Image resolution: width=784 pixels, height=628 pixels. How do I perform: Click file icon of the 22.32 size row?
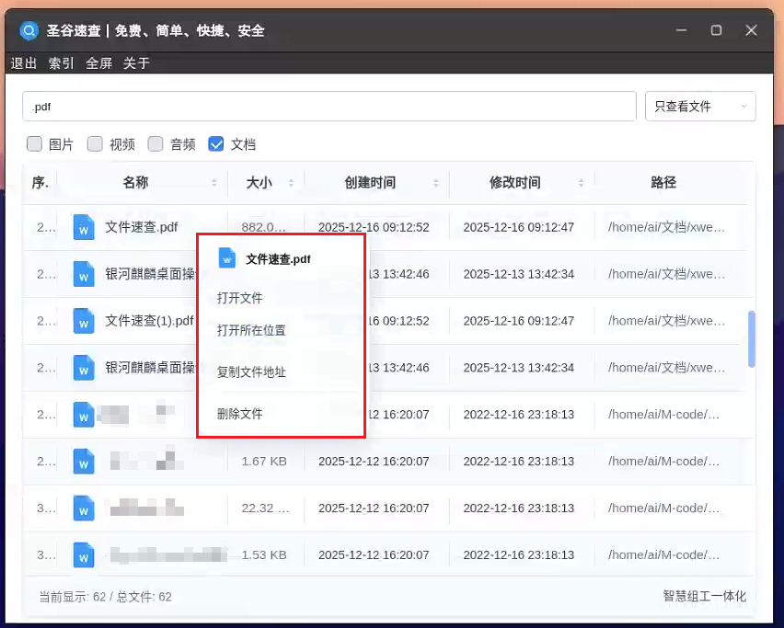84,508
